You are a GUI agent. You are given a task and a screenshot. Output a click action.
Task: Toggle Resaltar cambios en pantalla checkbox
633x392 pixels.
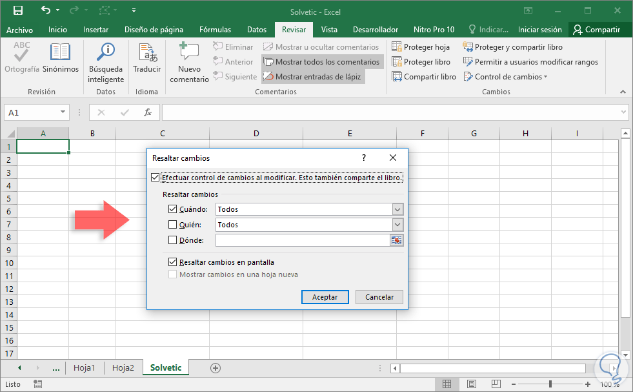tap(172, 262)
